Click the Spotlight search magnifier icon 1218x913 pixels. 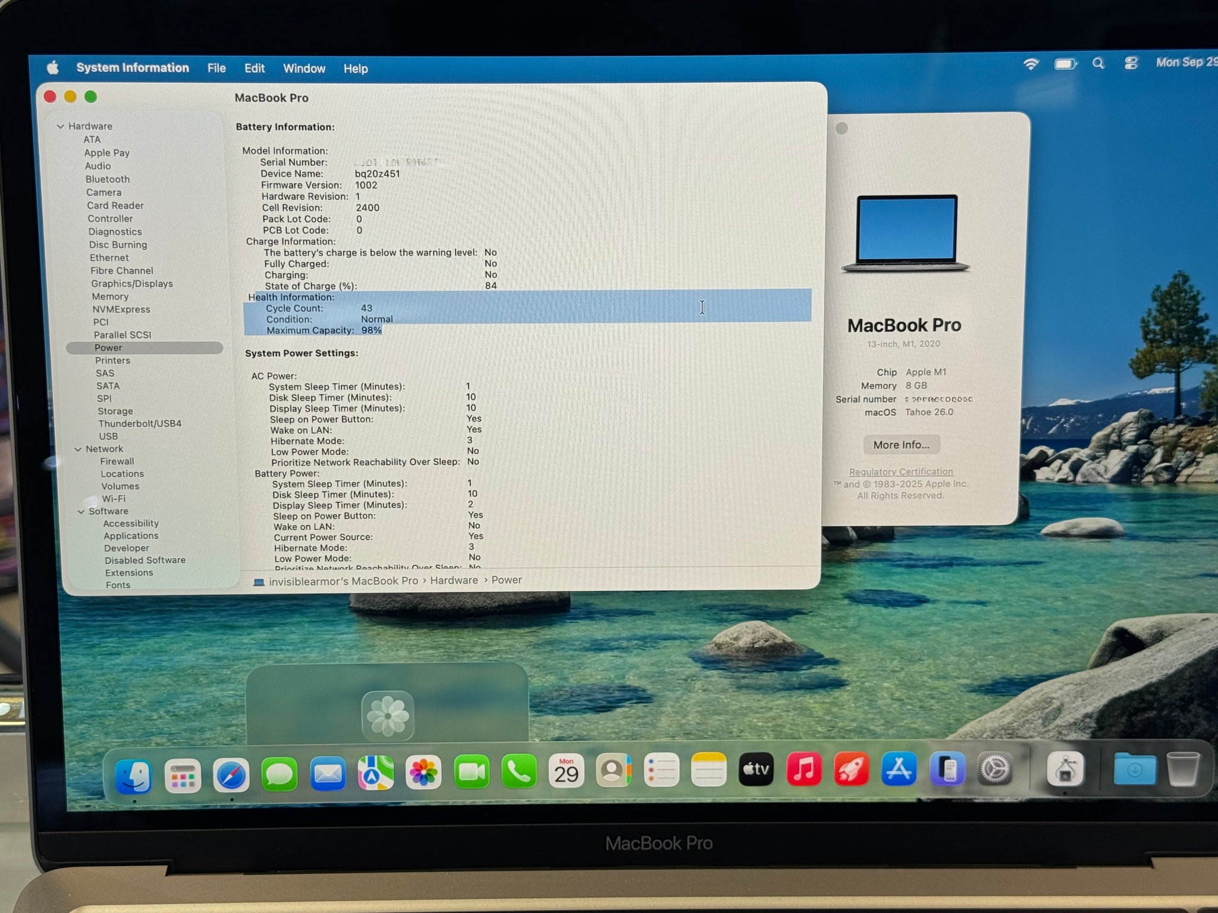[x=1098, y=64]
